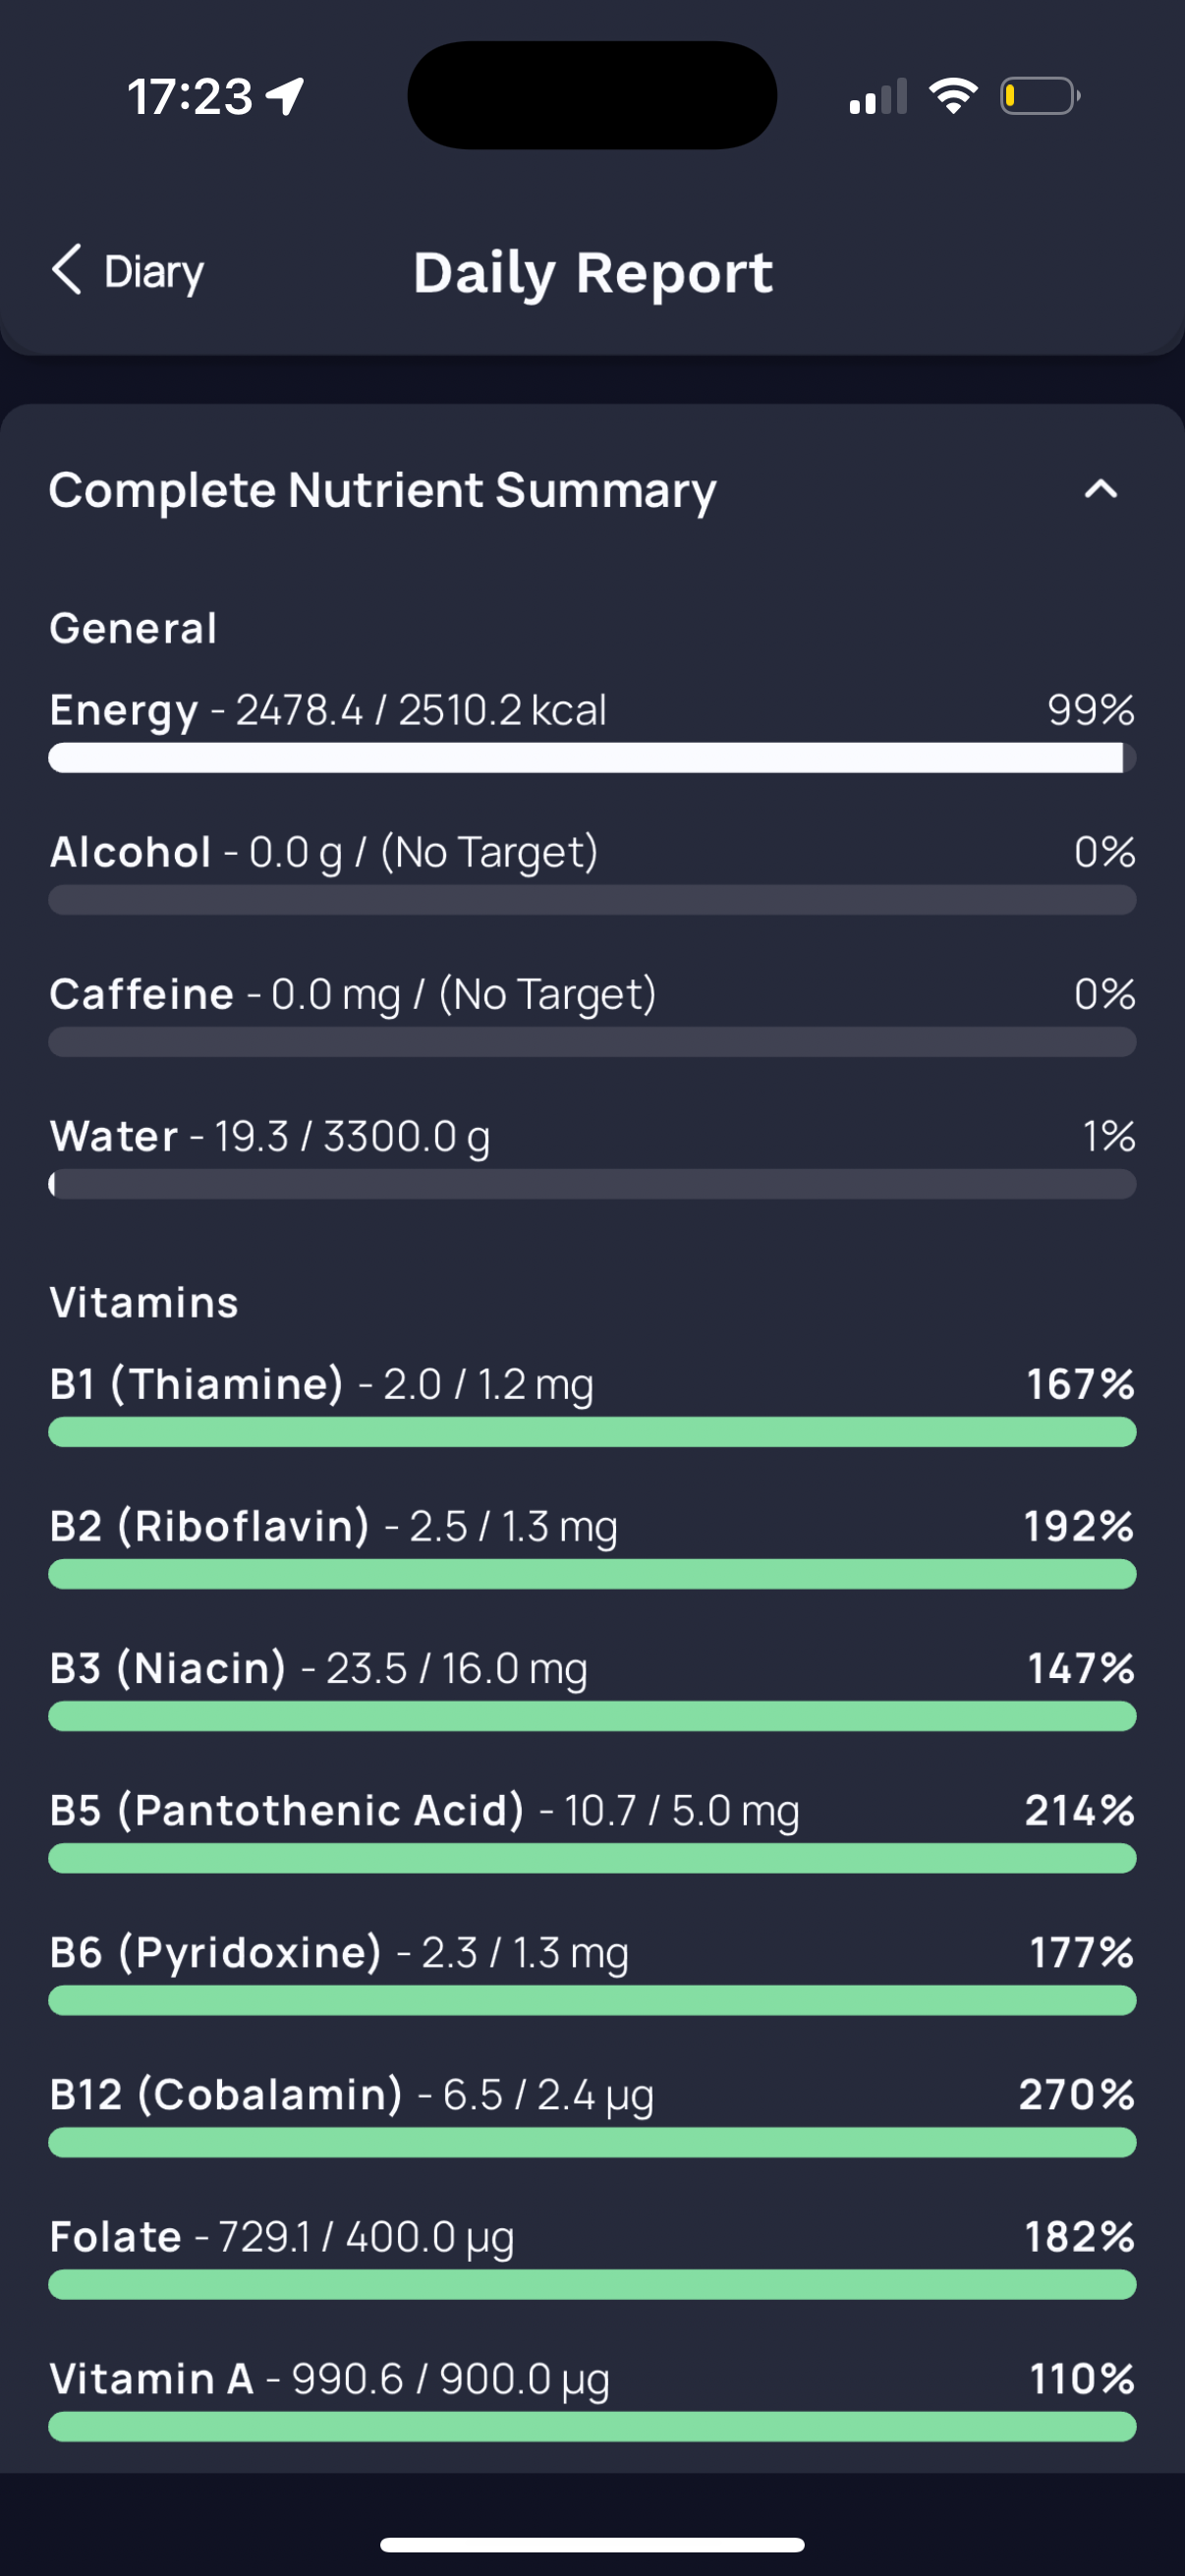Go back to Diary

[x=127, y=271]
